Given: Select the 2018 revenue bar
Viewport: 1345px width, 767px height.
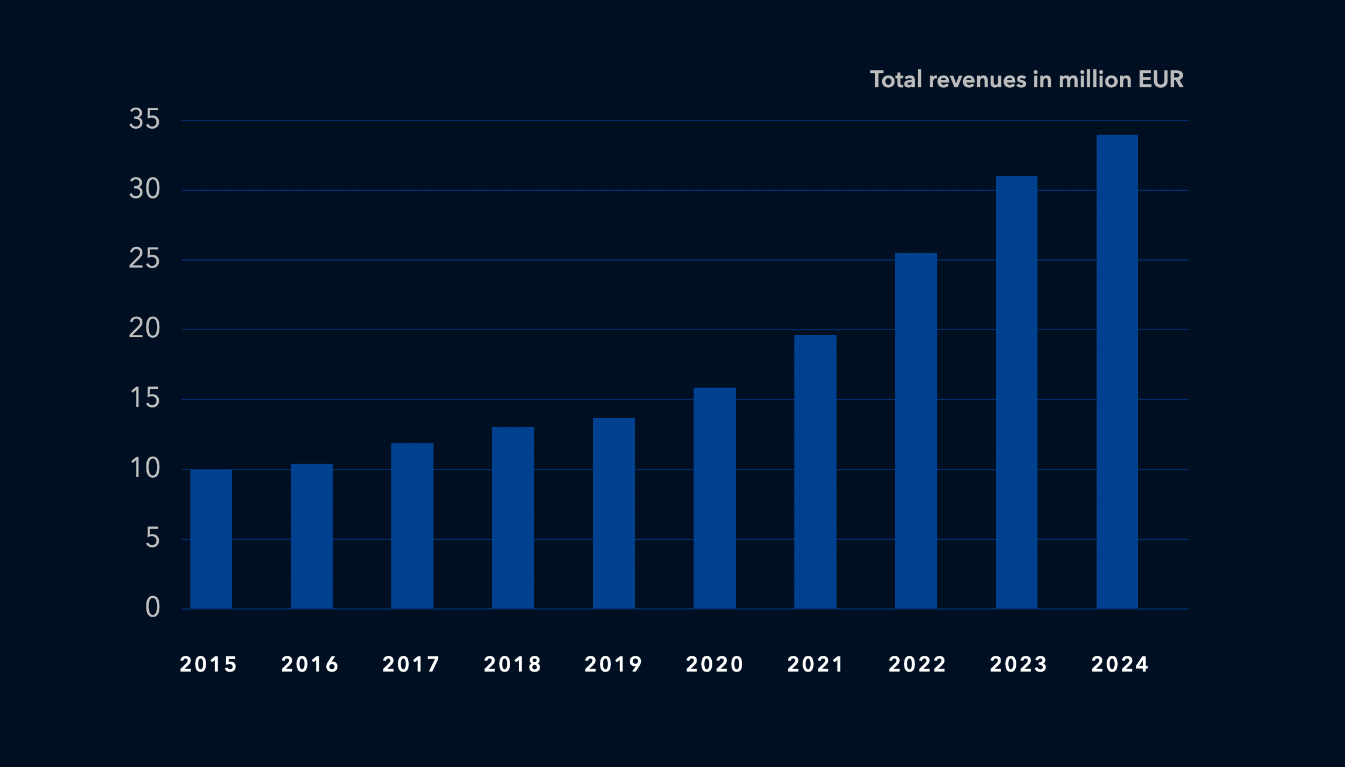Looking at the screenshot, I should (x=513, y=518).
